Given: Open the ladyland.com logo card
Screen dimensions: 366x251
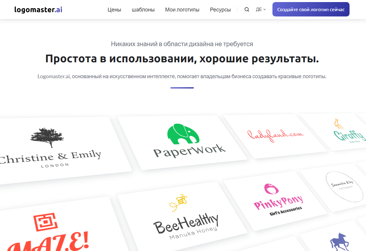Looking at the screenshot, I should pos(275,136).
